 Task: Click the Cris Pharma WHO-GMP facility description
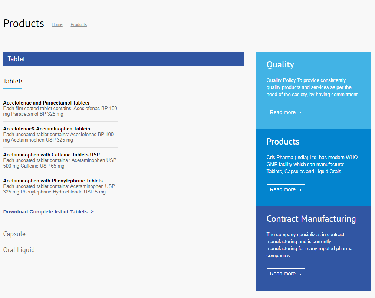[313, 164]
